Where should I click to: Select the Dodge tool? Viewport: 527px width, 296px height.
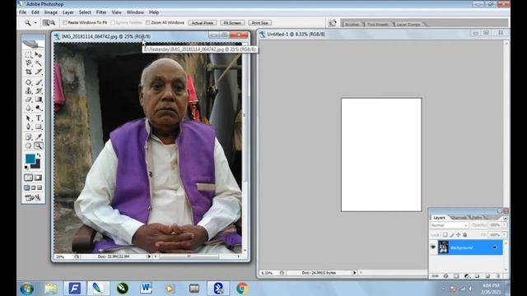pos(39,108)
